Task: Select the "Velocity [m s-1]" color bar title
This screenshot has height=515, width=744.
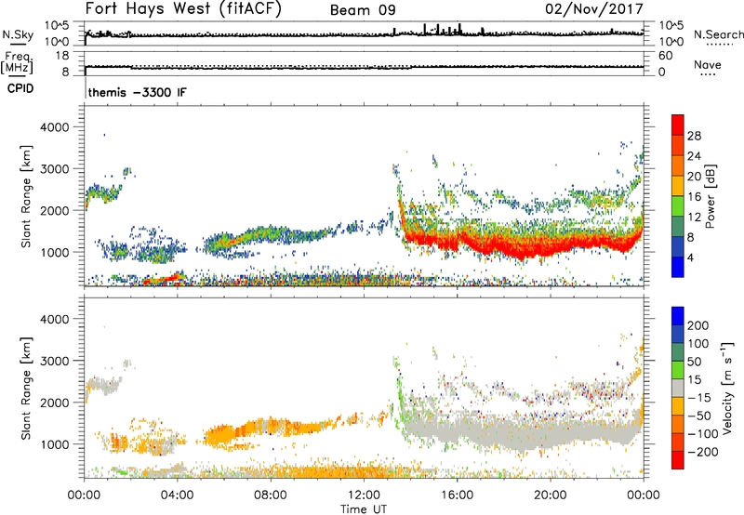Action: (x=727, y=389)
